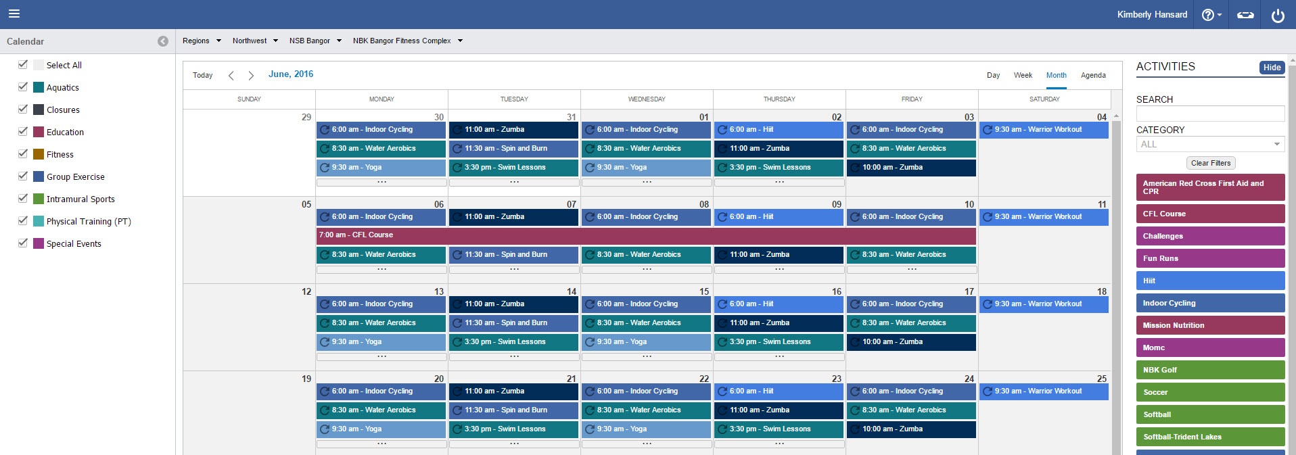This screenshot has width=1296, height=455.
Task: Click recurring icon on June 4 Warrior Workout
Action: tap(988, 130)
